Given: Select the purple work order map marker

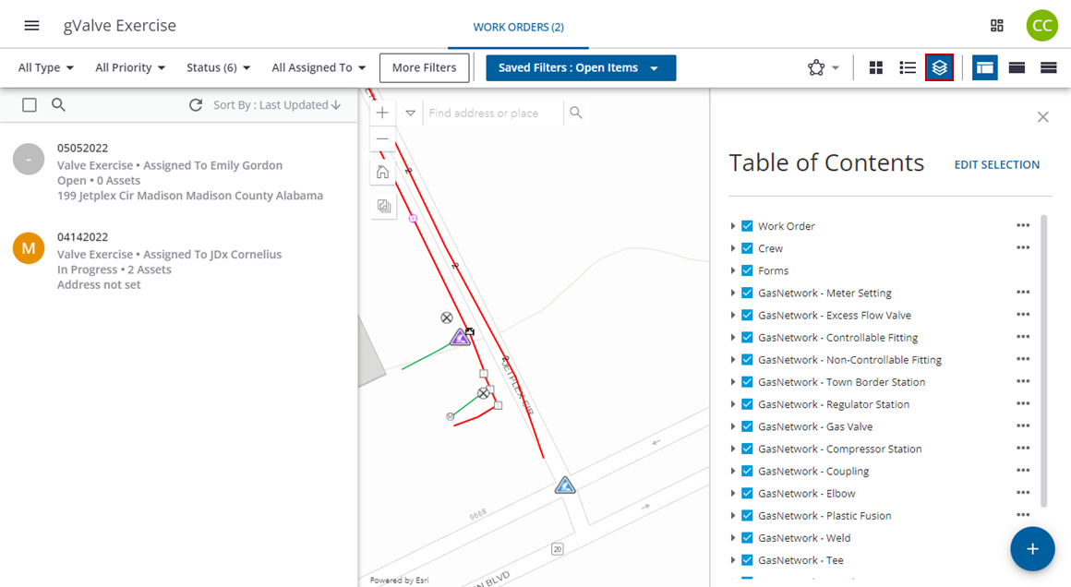Looking at the screenshot, I should [461, 337].
